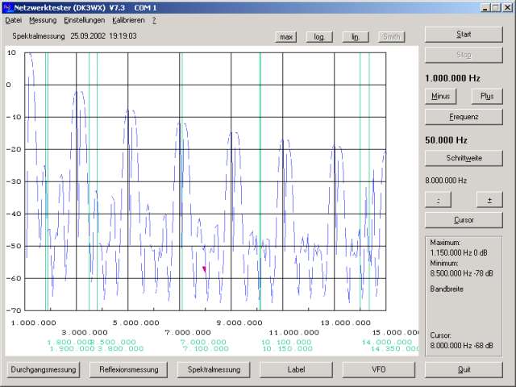Click the 14.000.000 band marker label
This screenshot has width=516, height=387.
pos(387,342)
